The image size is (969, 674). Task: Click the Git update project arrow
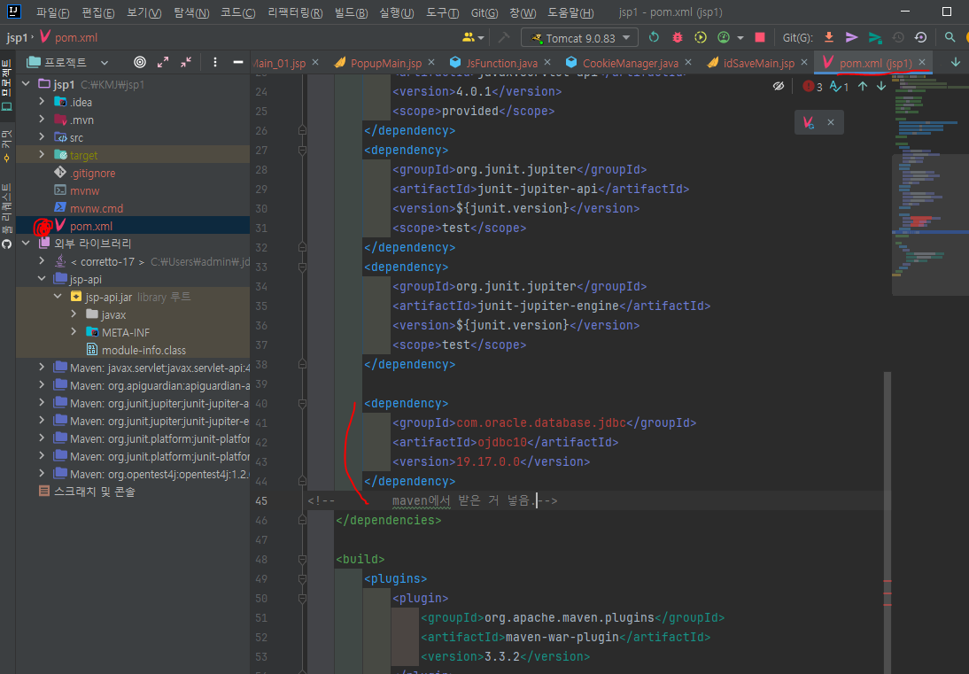pyautogui.click(x=829, y=37)
